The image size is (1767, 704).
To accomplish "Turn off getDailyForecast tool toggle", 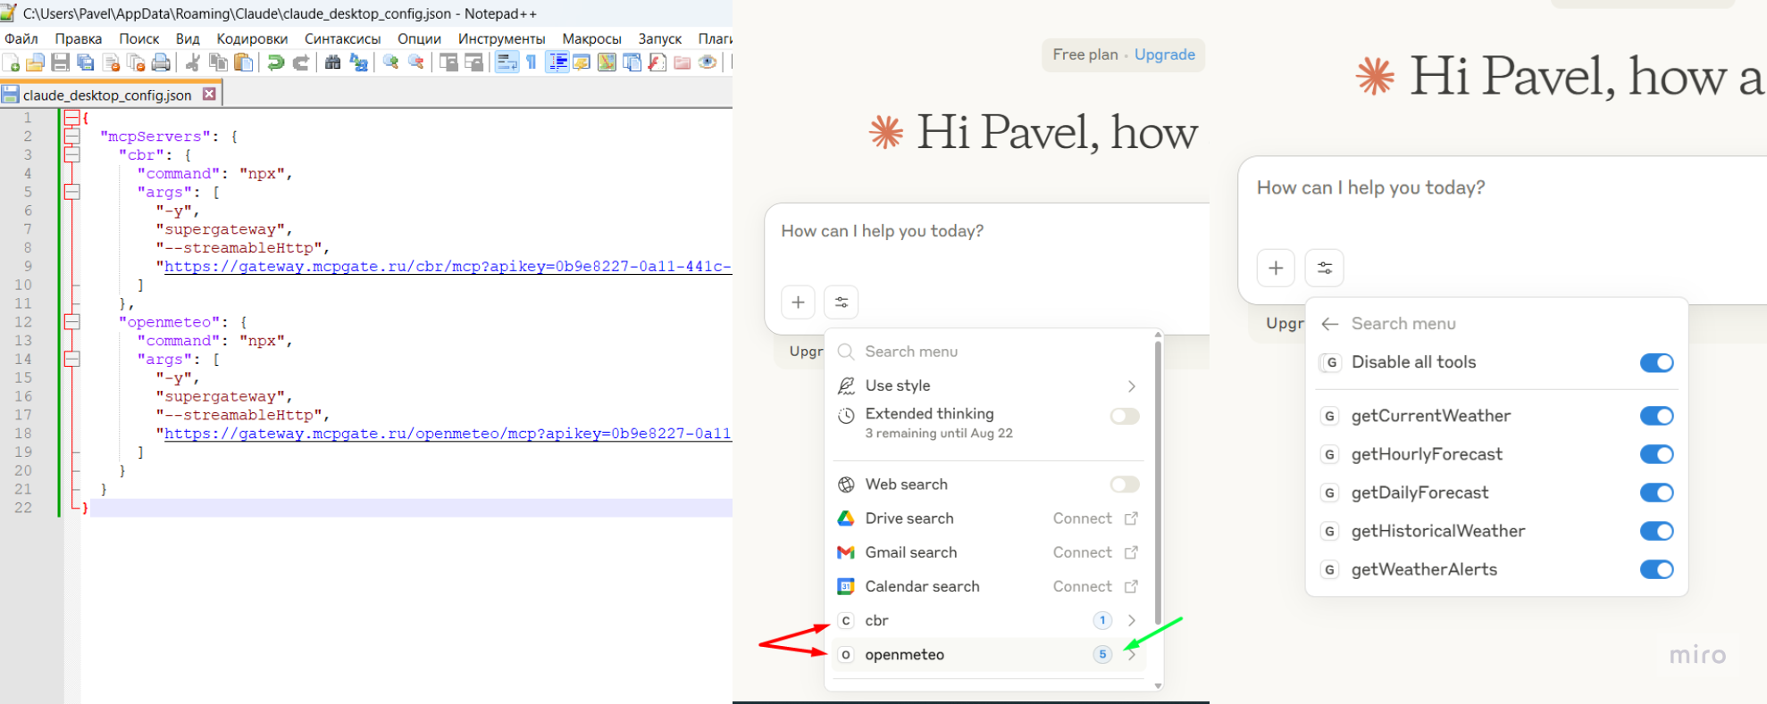I will [1656, 493].
